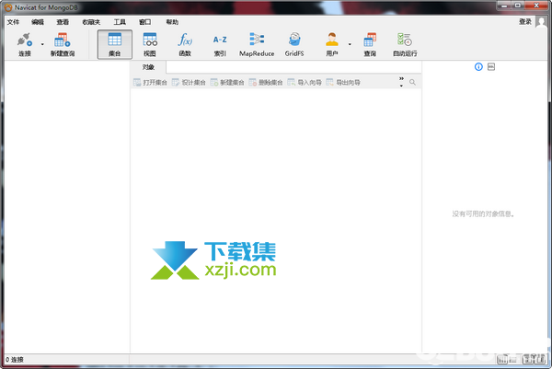Click the MapReduce toolbar icon
This screenshot has height=369, width=552.
257,44
